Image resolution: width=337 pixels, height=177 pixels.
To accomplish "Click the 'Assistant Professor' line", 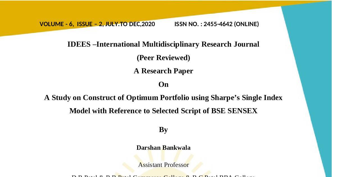I will [163, 165].
